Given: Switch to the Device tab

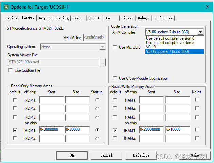Looking at the screenshot, I should 12,18.
